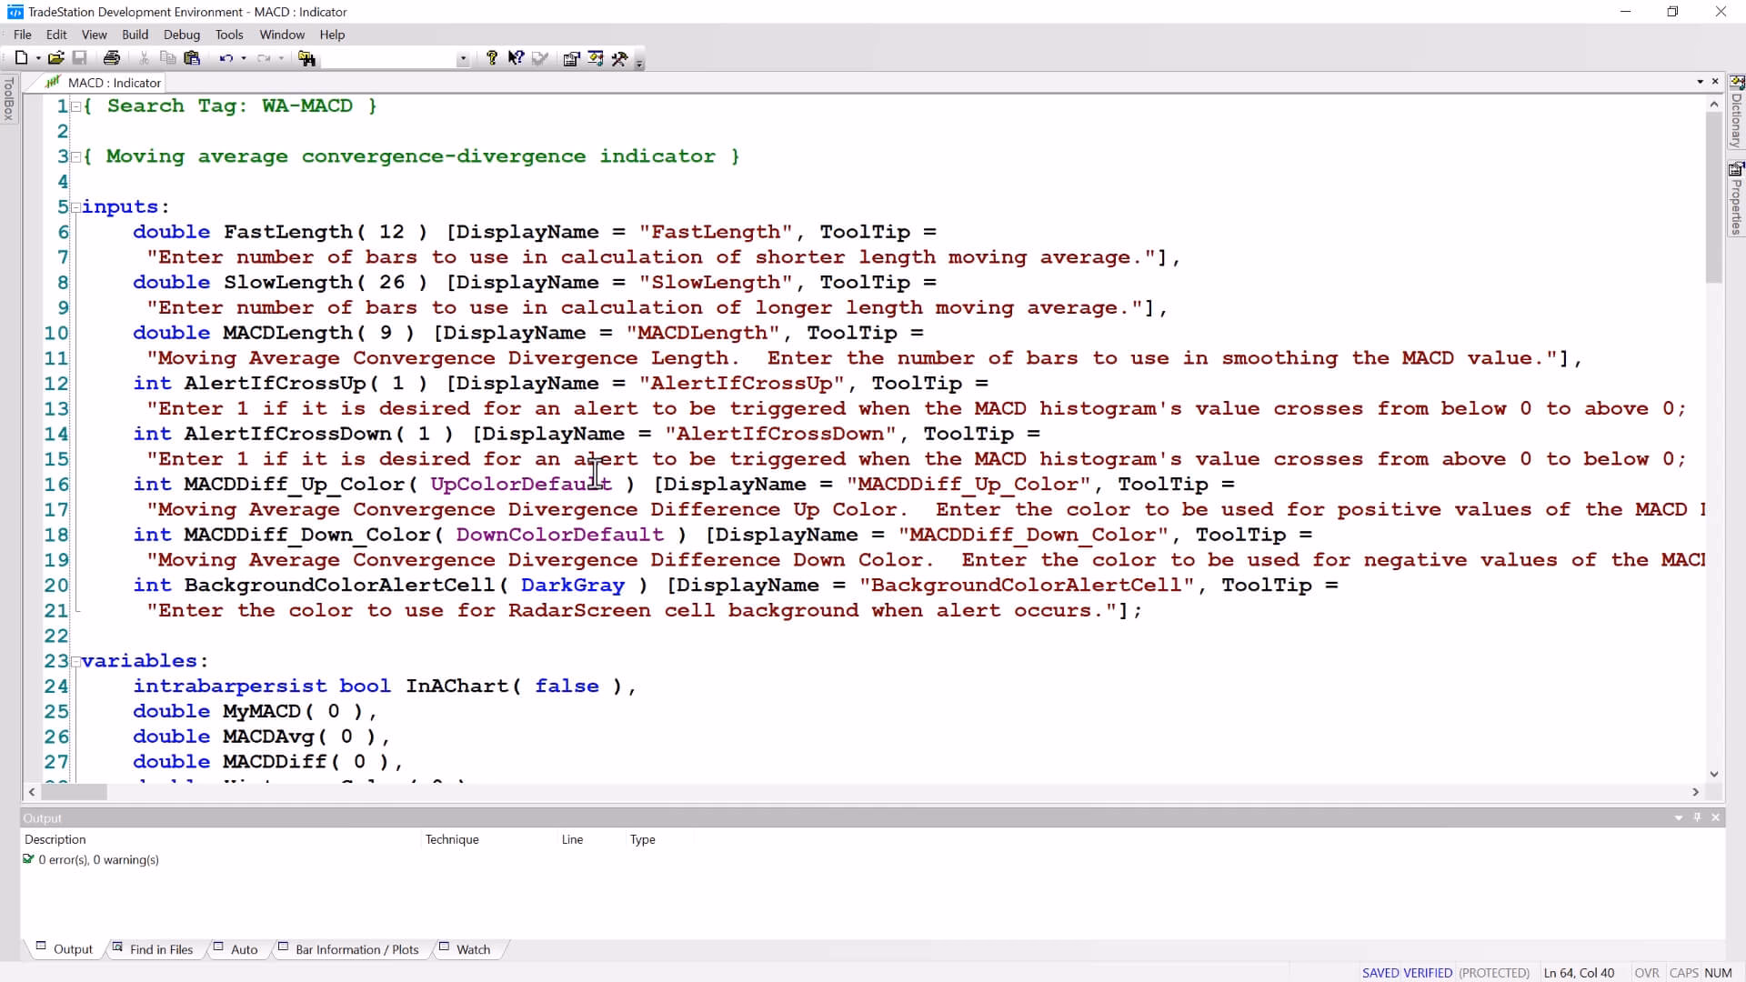Paste from the clipboard

193,57
